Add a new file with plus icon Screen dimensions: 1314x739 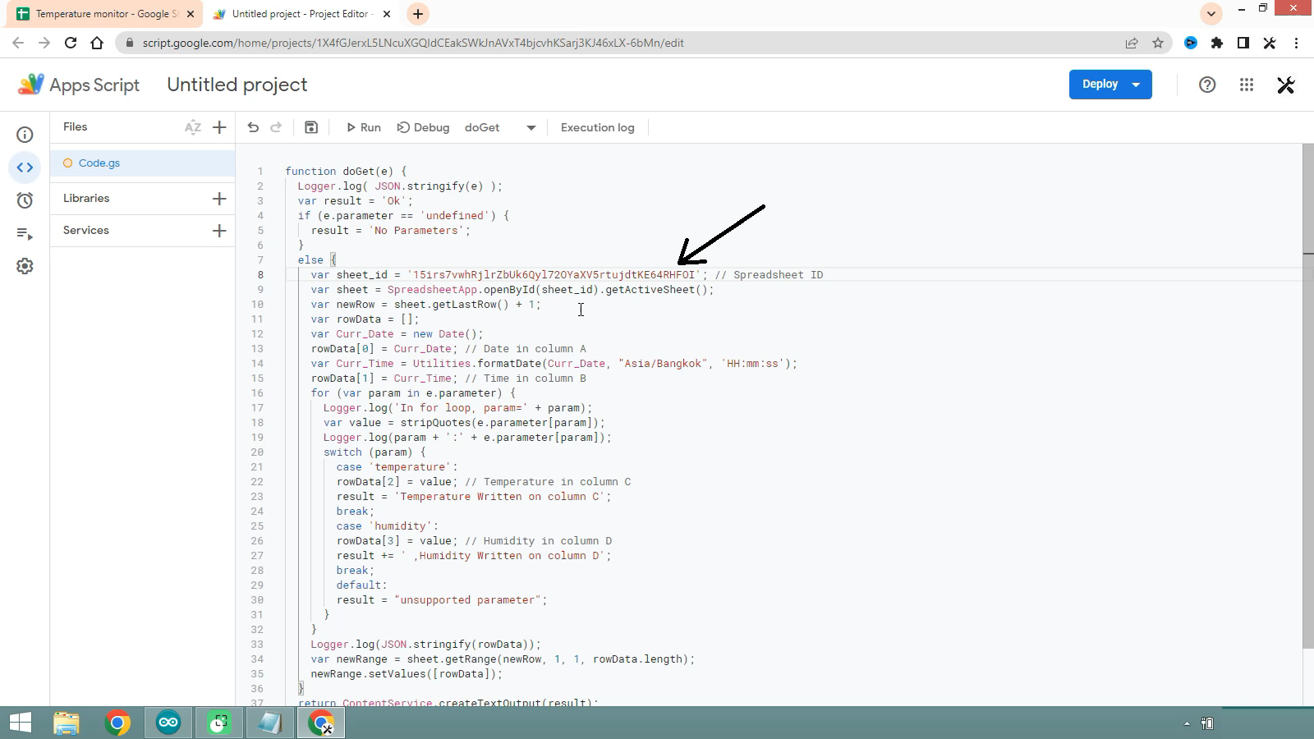tap(219, 127)
